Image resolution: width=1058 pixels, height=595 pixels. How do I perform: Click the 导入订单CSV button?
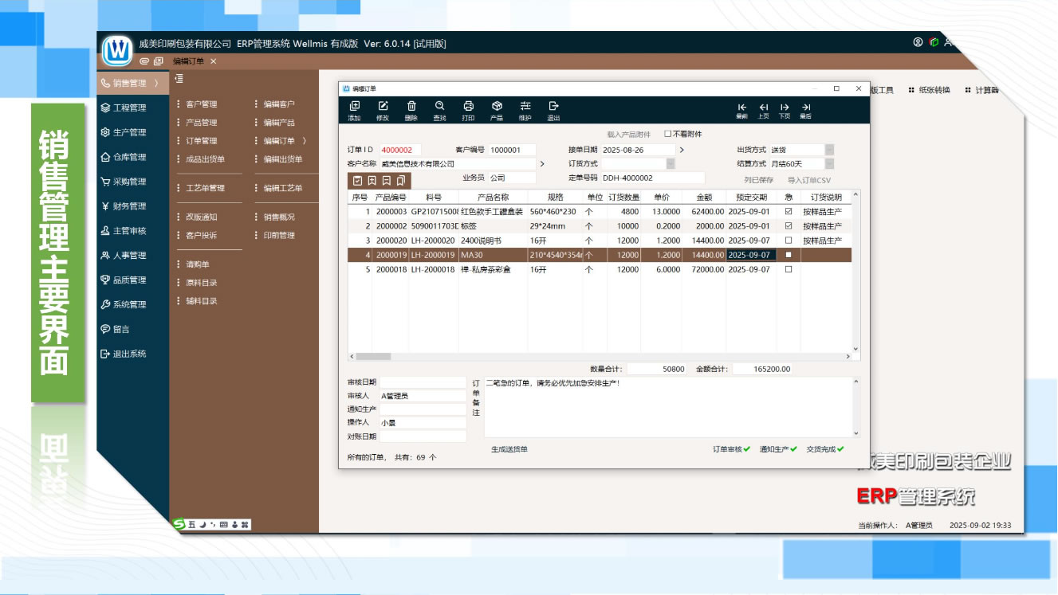point(808,180)
